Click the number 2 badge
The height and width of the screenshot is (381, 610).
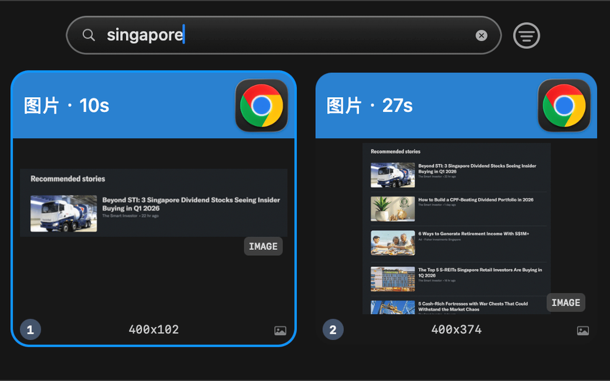pos(333,330)
